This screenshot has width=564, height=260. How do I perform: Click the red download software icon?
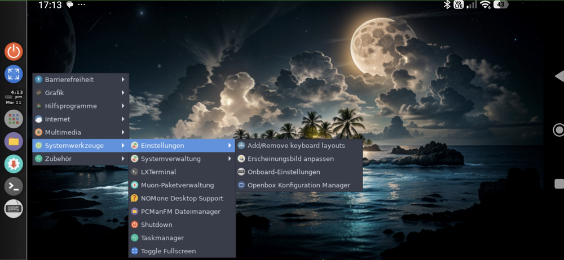pos(14,164)
